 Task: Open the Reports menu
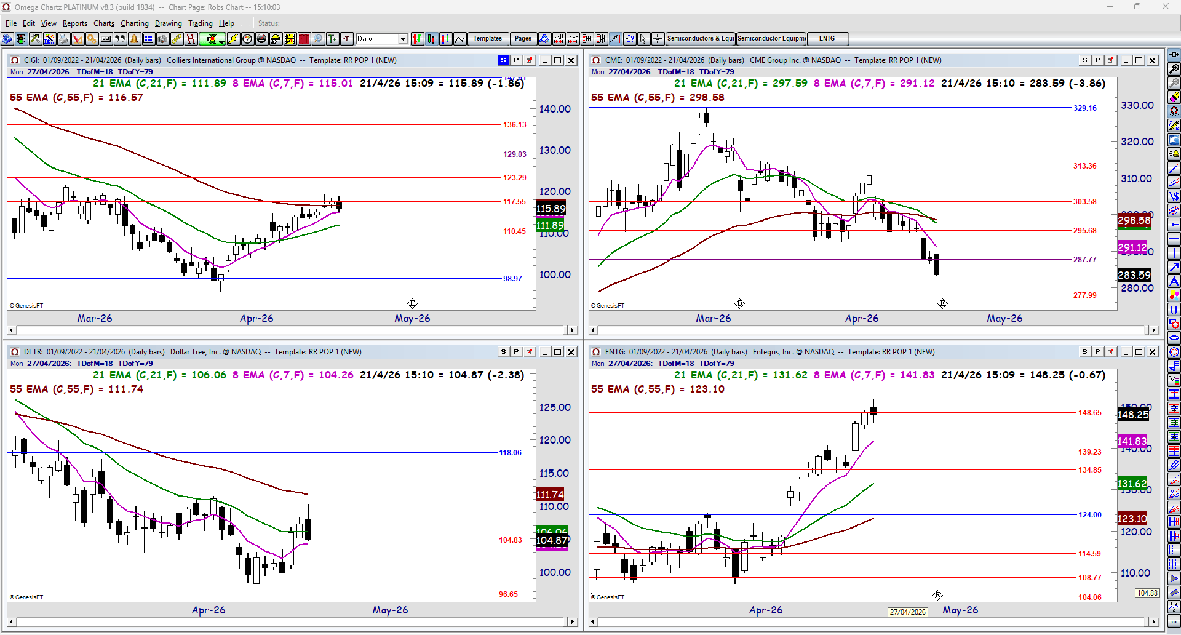75,23
